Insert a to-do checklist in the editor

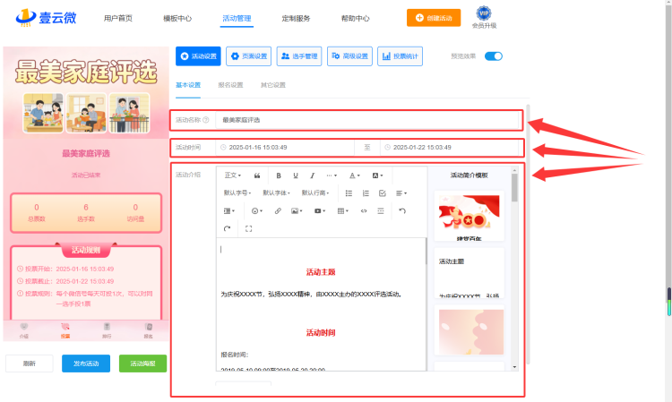(x=383, y=193)
